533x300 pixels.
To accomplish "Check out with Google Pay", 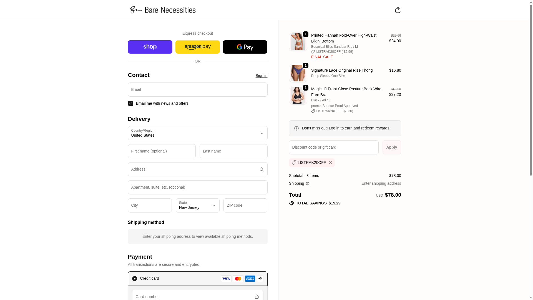I will pyautogui.click(x=245, y=47).
